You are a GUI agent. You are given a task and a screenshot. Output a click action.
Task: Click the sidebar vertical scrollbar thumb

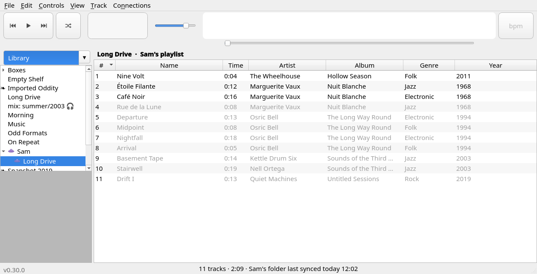point(88,108)
